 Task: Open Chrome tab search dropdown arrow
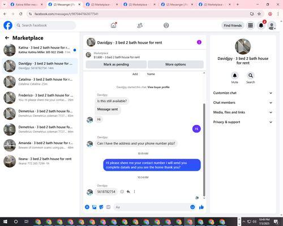[x=4, y=5]
